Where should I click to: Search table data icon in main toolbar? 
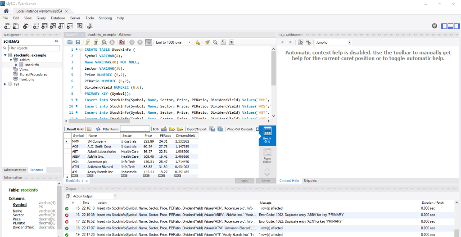[x=80, y=26]
